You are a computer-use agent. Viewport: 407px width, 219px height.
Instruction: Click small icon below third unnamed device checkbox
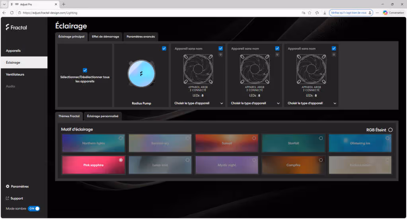pos(334,55)
